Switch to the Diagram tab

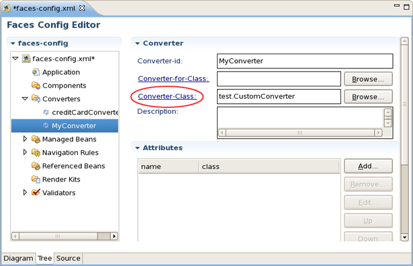[18, 259]
